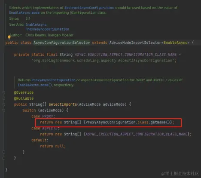Click fold end marker beside switch closing brace

[x=4, y=152]
